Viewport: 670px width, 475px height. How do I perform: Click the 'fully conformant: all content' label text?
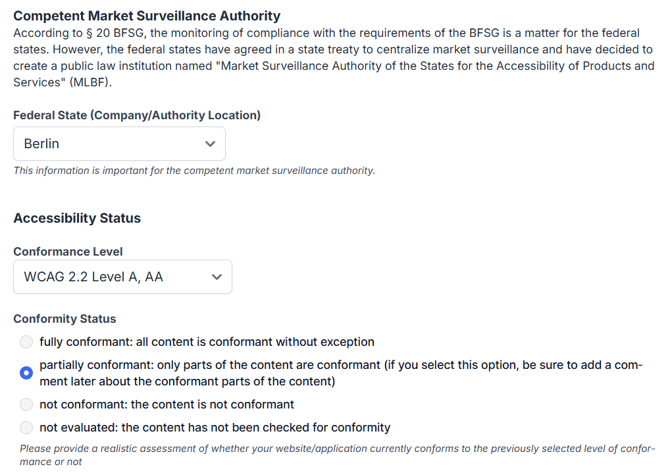[207, 342]
